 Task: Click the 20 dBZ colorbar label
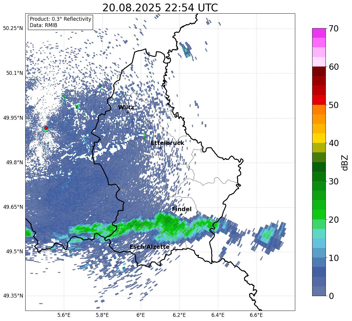[334, 220]
